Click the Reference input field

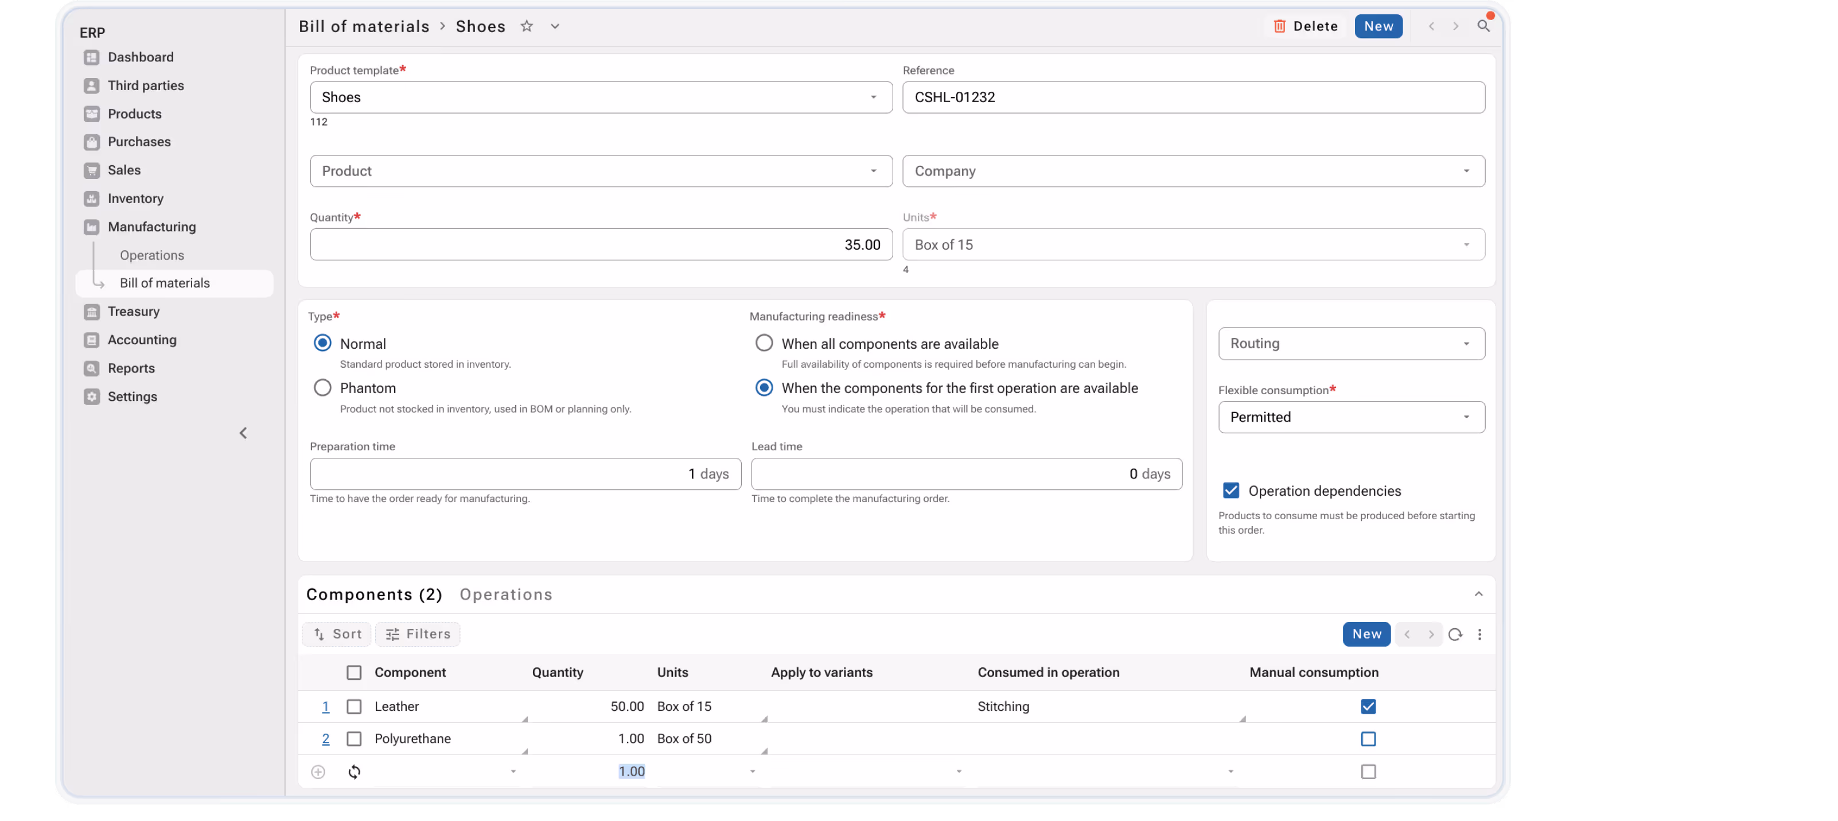tap(1193, 97)
